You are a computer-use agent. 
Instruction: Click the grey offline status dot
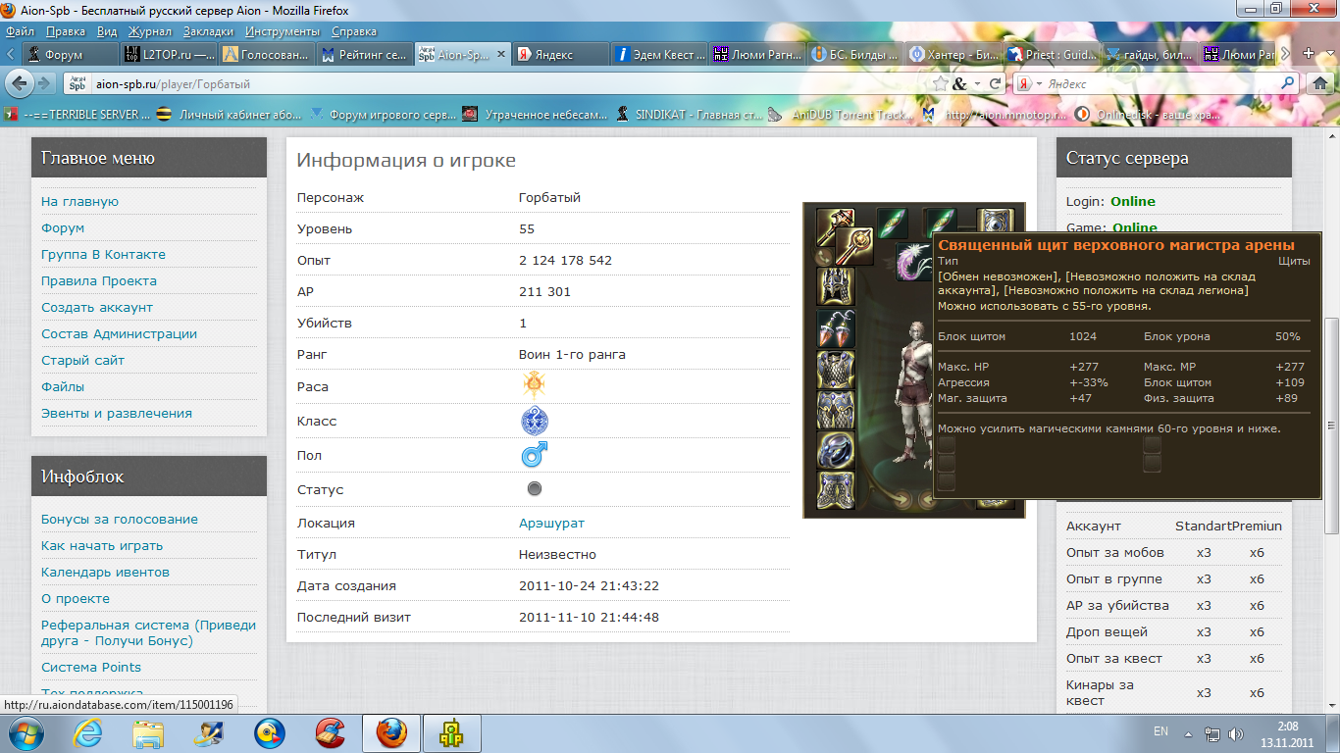tap(535, 488)
